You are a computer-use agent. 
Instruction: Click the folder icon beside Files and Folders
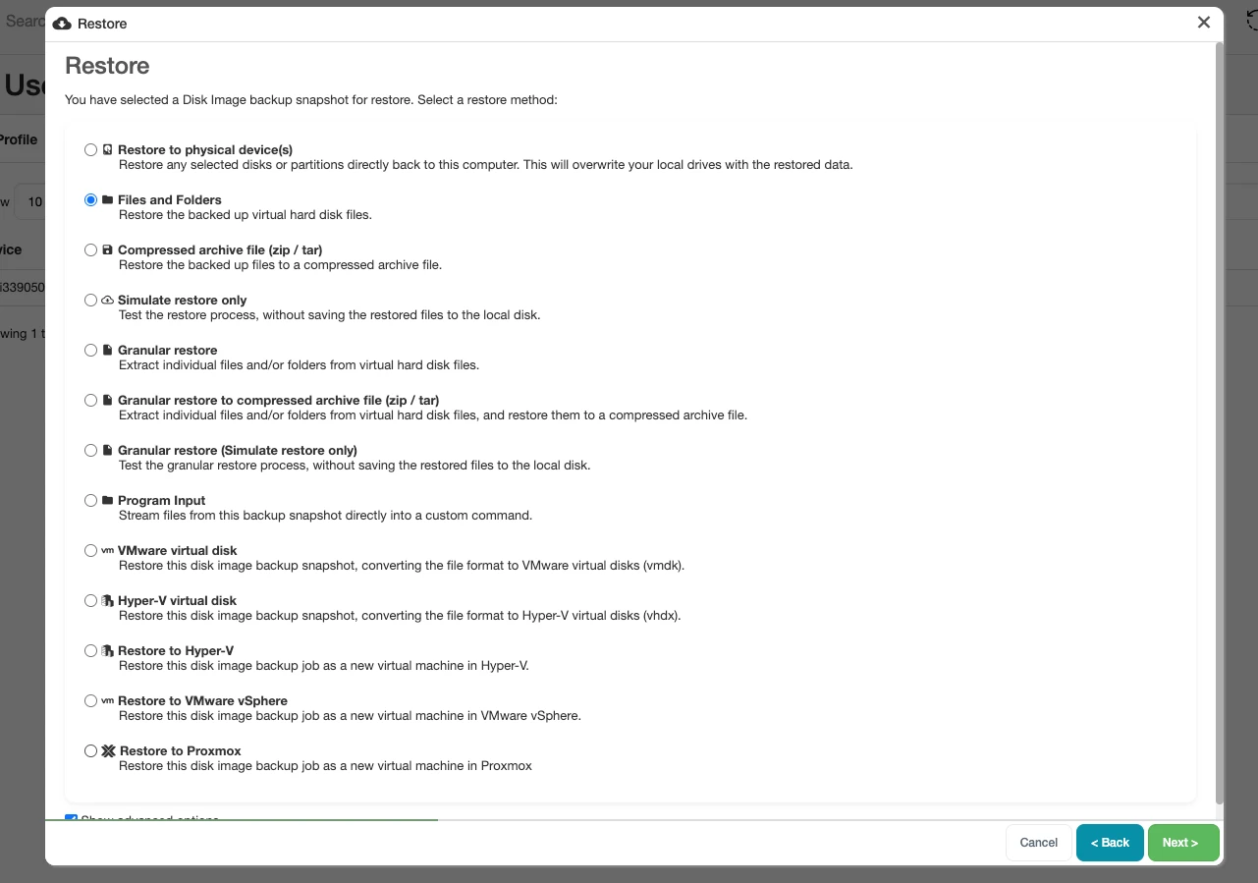(107, 199)
